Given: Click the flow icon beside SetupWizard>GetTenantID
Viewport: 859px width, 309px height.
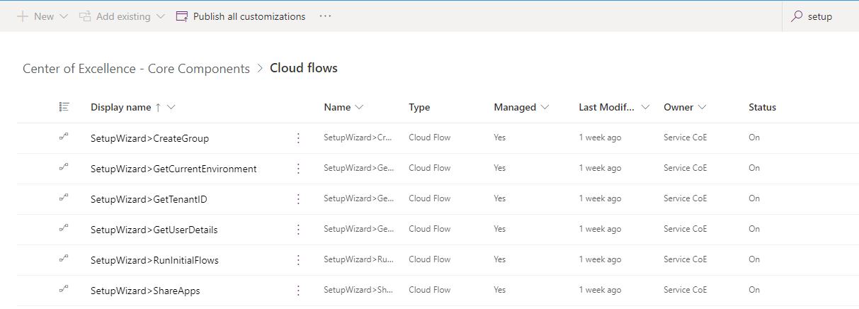Looking at the screenshot, I should coord(64,198).
